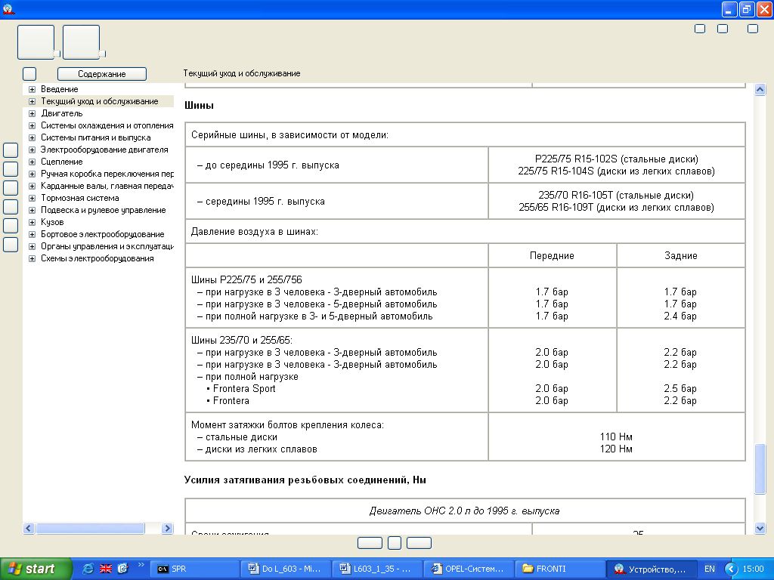Screen dimensions: 774x580
Task: Open Internet Explorer from quick launch
Action: pyautogui.click(x=88, y=569)
